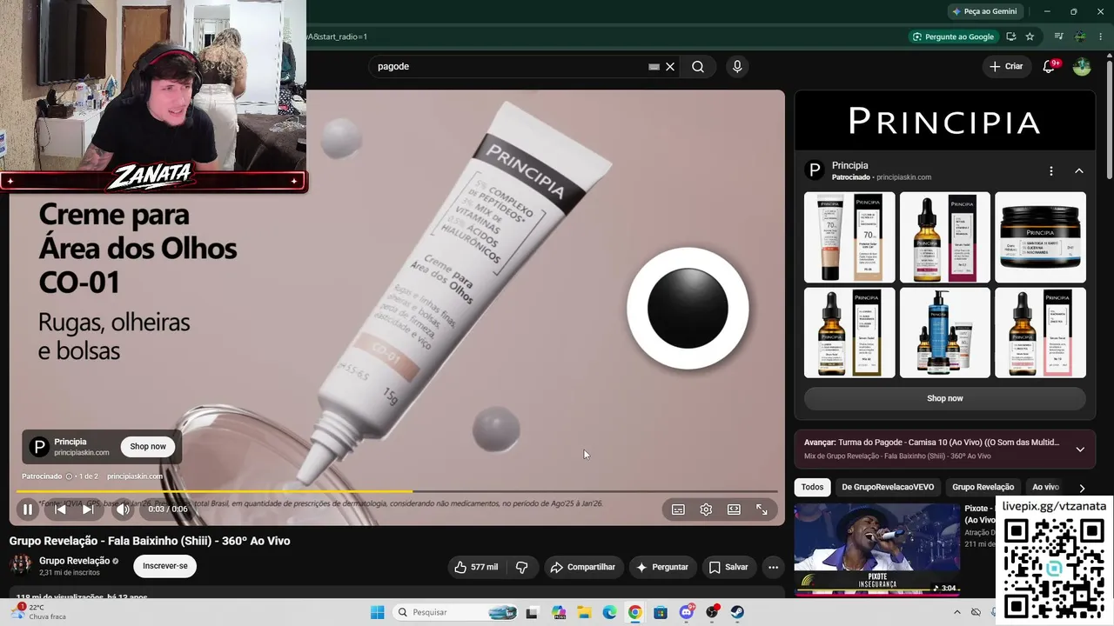Image resolution: width=1114 pixels, height=626 pixels.
Task: Open Microsoft Store from the taskbar
Action: coord(661,612)
